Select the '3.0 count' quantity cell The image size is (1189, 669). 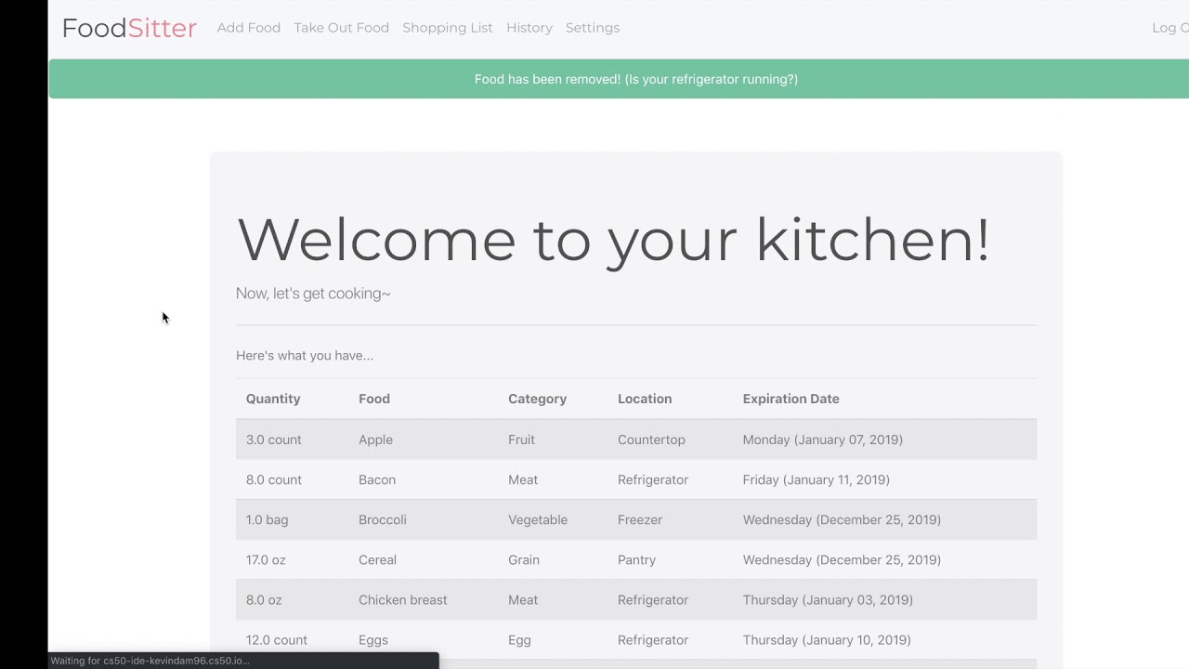[274, 439]
